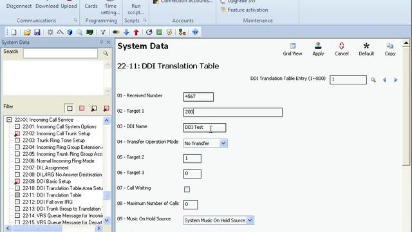The image size is (412, 232).
Task: Open Music On Hold Source dropdown
Action: 250,220
